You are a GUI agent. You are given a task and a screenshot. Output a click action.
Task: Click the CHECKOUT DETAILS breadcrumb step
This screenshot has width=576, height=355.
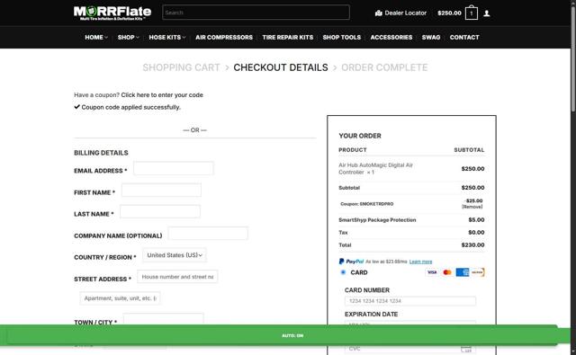[x=281, y=67]
